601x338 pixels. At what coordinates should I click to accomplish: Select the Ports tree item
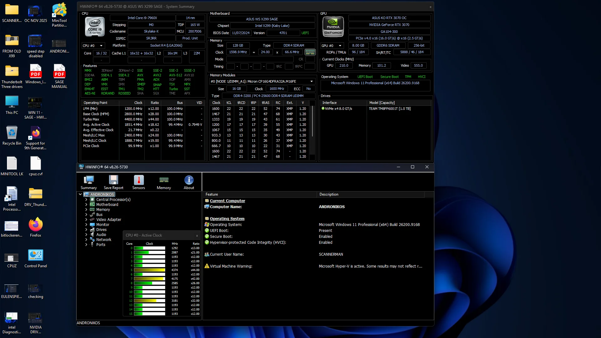pyautogui.click(x=100, y=244)
